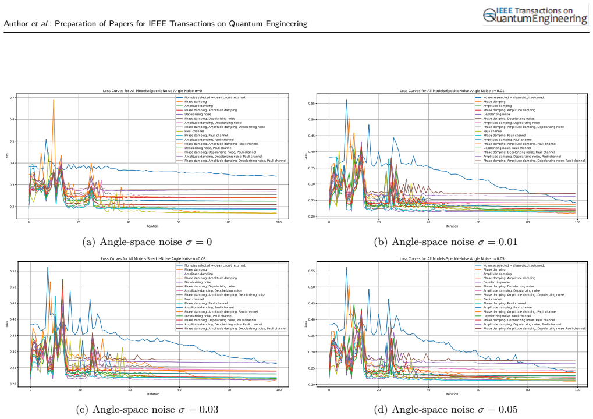The height and width of the screenshot is (419, 593).
Task: Click caption '(c) Angle-space noise σ = 0.03'
Action: [147, 410]
